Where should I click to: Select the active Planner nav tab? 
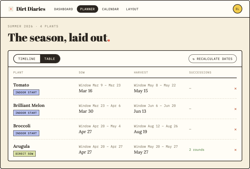pyautogui.click(x=87, y=9)
